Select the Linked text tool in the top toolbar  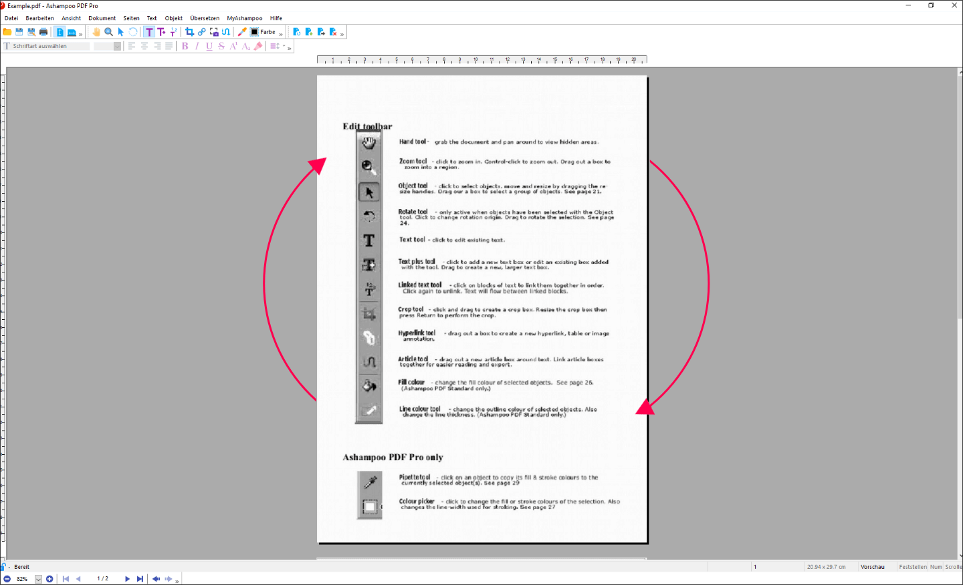[173, 32]
